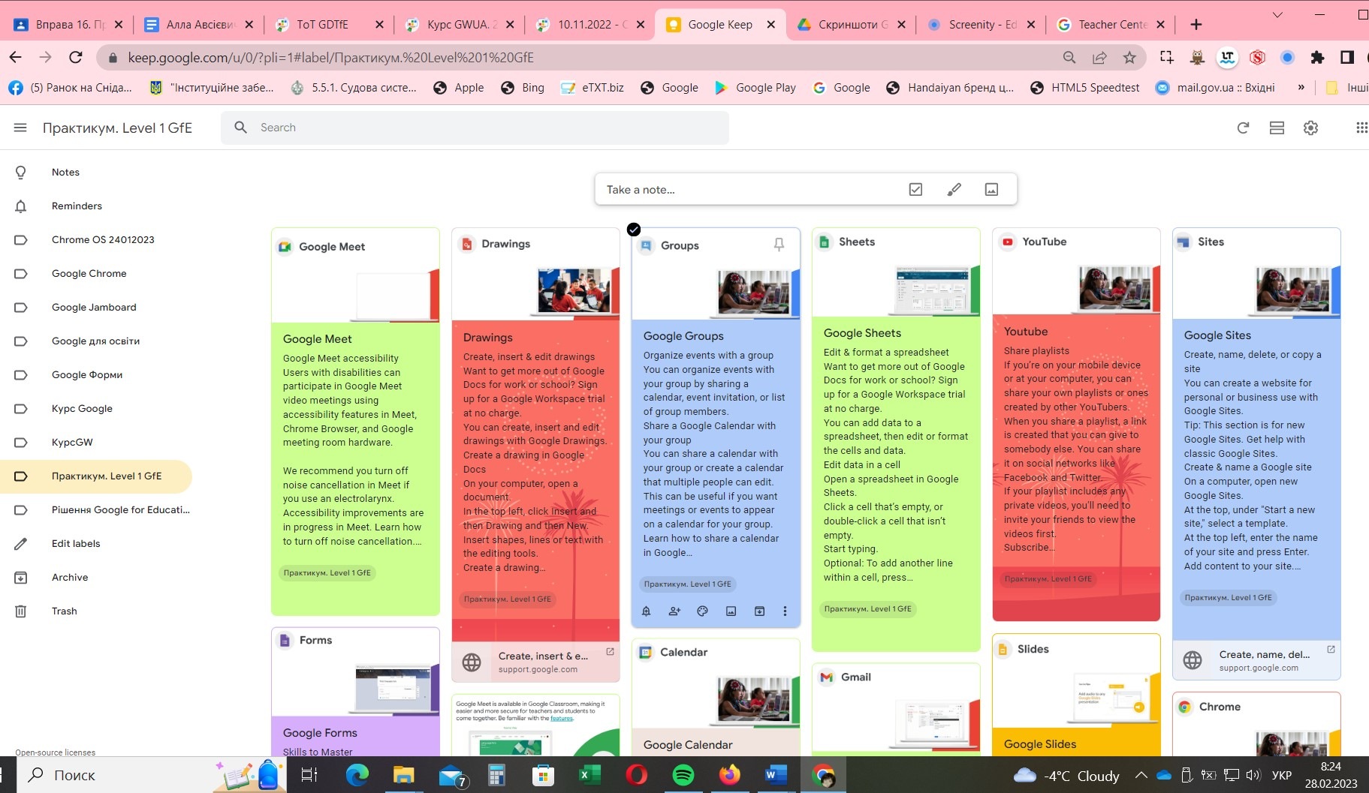Click the Keep search field
1369x793 pixels.
pyautogui.click(x=481, y=128)
